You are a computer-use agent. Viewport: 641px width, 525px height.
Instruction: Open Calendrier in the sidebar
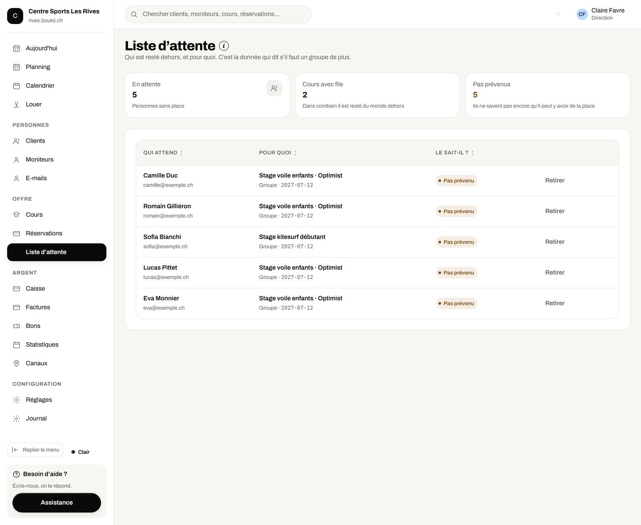pos(56,86)
